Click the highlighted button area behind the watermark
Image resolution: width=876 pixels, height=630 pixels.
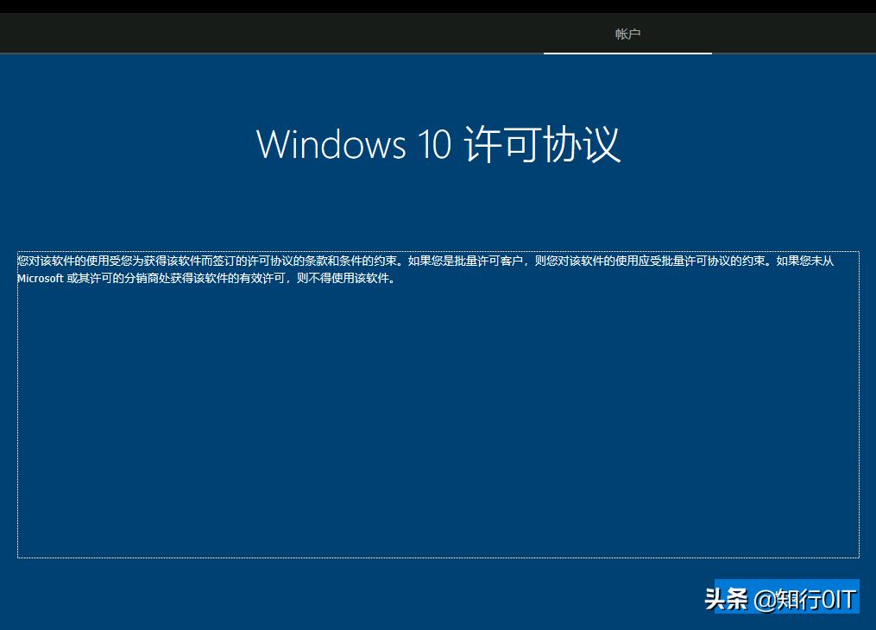click(786, 595)
